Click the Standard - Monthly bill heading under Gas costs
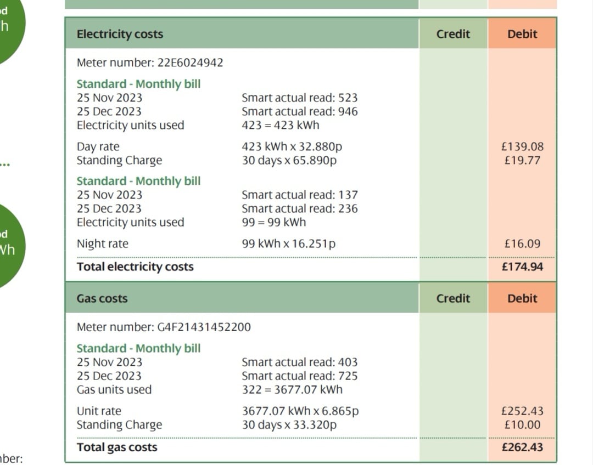Viewport: 593px width, 465px height. (138, 349)
